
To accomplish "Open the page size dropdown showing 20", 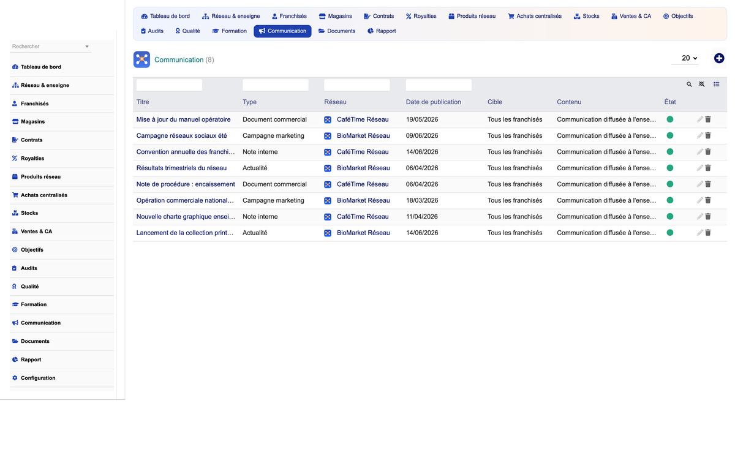I will click(685, 58).
